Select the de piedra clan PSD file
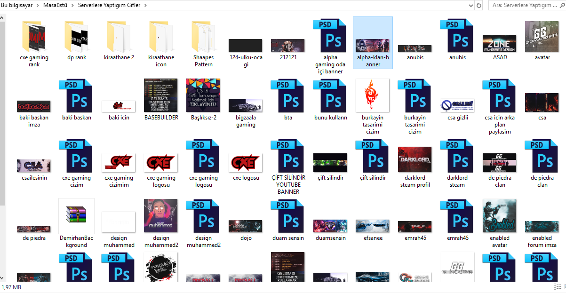The image size is (566, 293). tap(542, 156)
